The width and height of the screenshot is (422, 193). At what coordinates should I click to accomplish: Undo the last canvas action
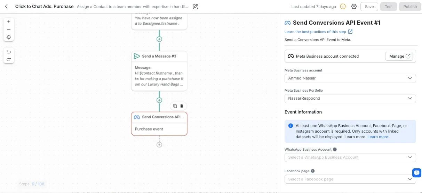9,52
